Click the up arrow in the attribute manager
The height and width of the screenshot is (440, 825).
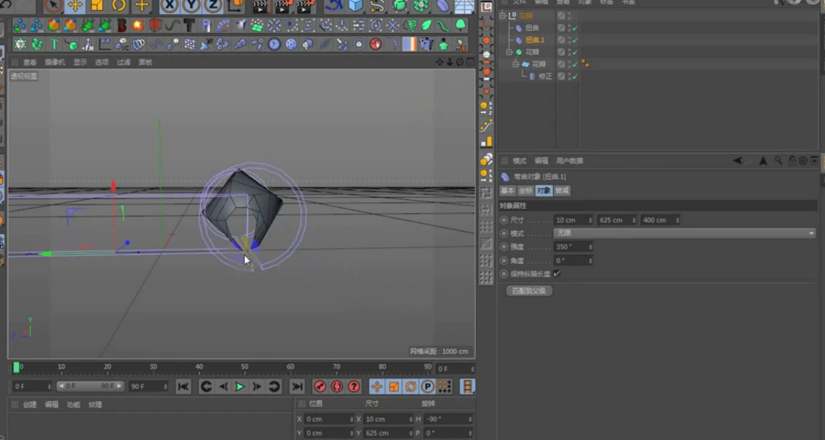[x=763, y=161]
